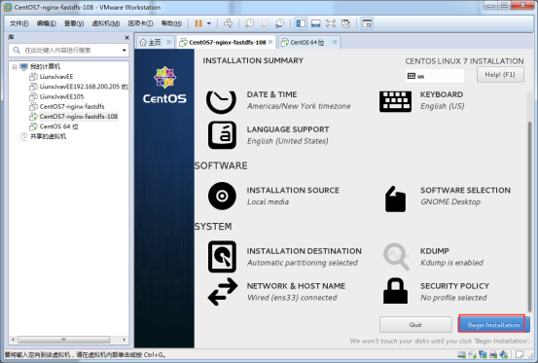The width and height of the screenshot is (538, 363).
Task: Click the sound card status bar icon
Action: [504, 354]
